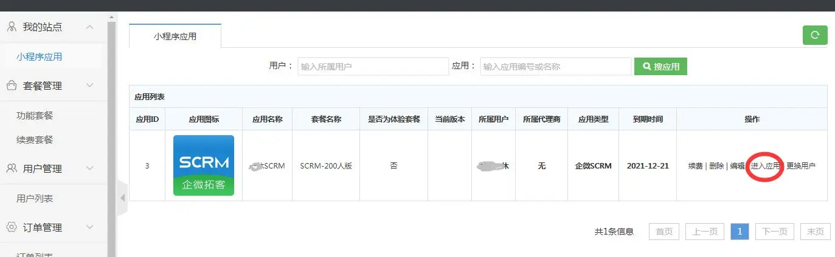This screenshot has width=835, height=257.
Task: Click the 订单管理 gear icon
Action: (11, 227)
